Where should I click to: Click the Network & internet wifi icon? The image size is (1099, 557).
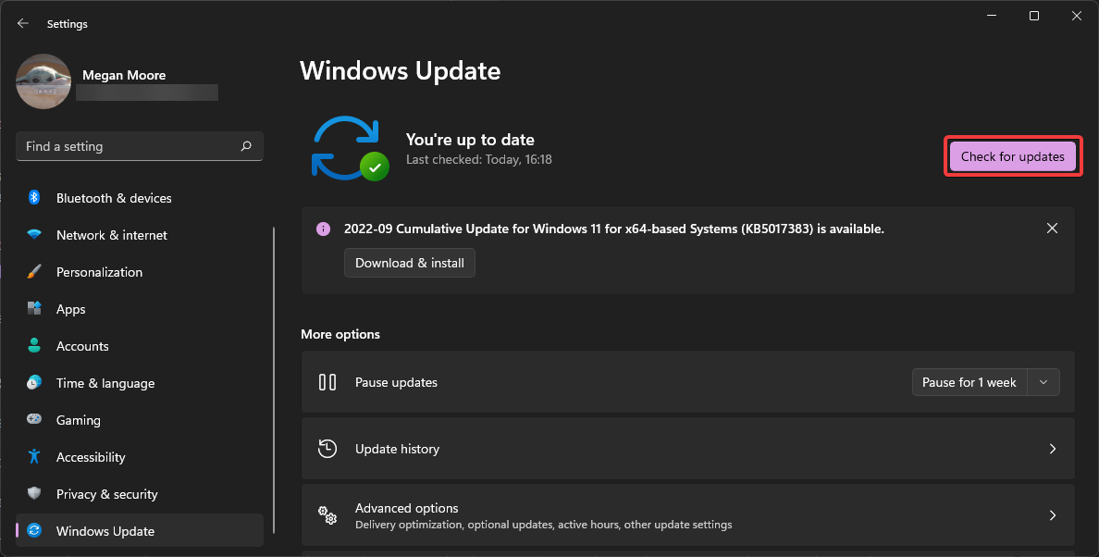pos(34,235)
